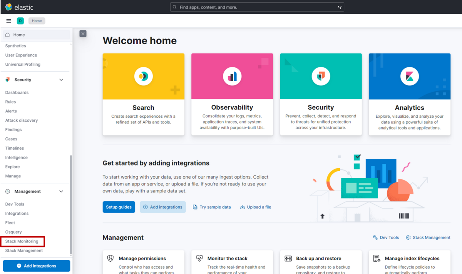Click the Home icon in sidebar
This screenshot has width=462, height=274.
[7, 35]
